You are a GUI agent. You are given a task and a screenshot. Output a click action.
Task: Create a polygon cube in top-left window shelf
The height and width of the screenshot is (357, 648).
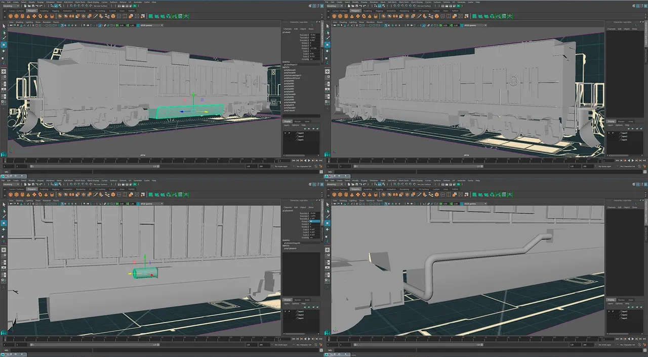coord(16,16)
